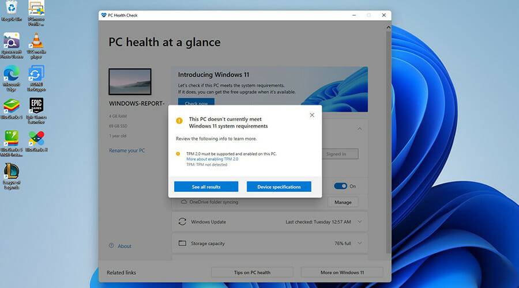
Task: Click the 1 year old text
Action: coord(118,136)
